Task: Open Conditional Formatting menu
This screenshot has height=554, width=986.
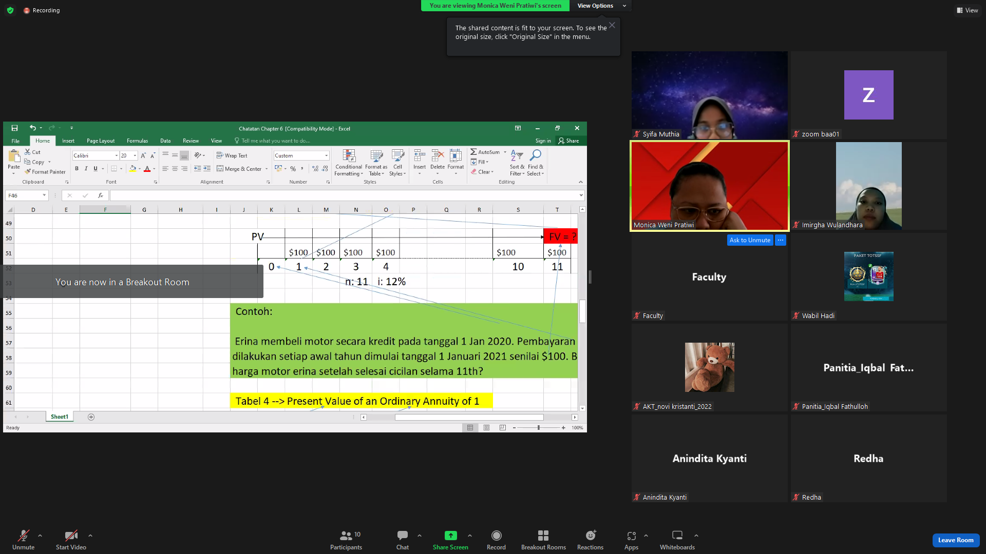Action: (349, 163)
